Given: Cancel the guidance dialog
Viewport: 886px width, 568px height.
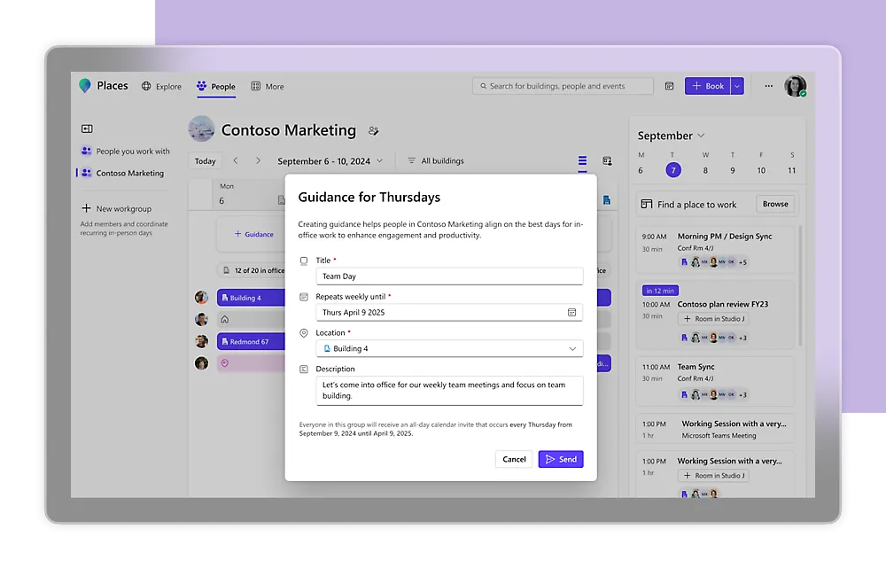Looking at the screenshot, I should [x=514, y=459].
